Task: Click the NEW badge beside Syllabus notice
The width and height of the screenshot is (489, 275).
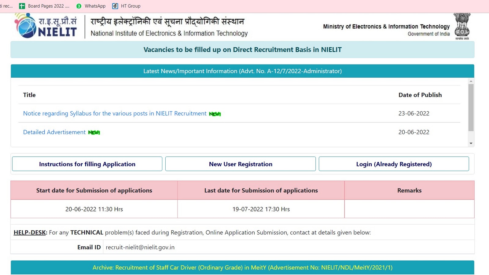Action: point(215,114)
